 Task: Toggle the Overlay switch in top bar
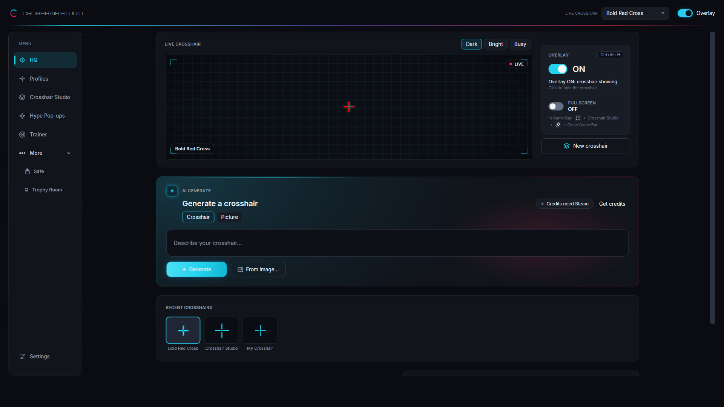(x=685, y=13)
